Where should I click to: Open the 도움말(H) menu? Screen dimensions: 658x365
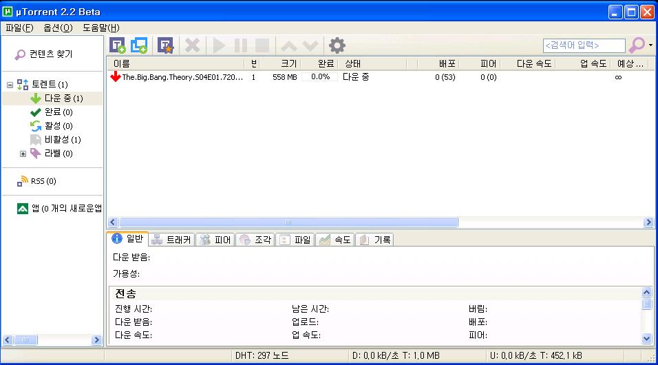coord(101,28)
